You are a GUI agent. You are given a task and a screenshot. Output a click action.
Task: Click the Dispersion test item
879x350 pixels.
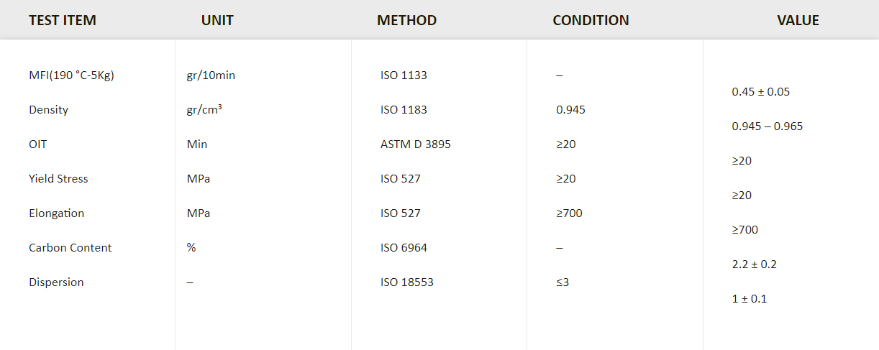pyautogui.click(x=56, y=282)
